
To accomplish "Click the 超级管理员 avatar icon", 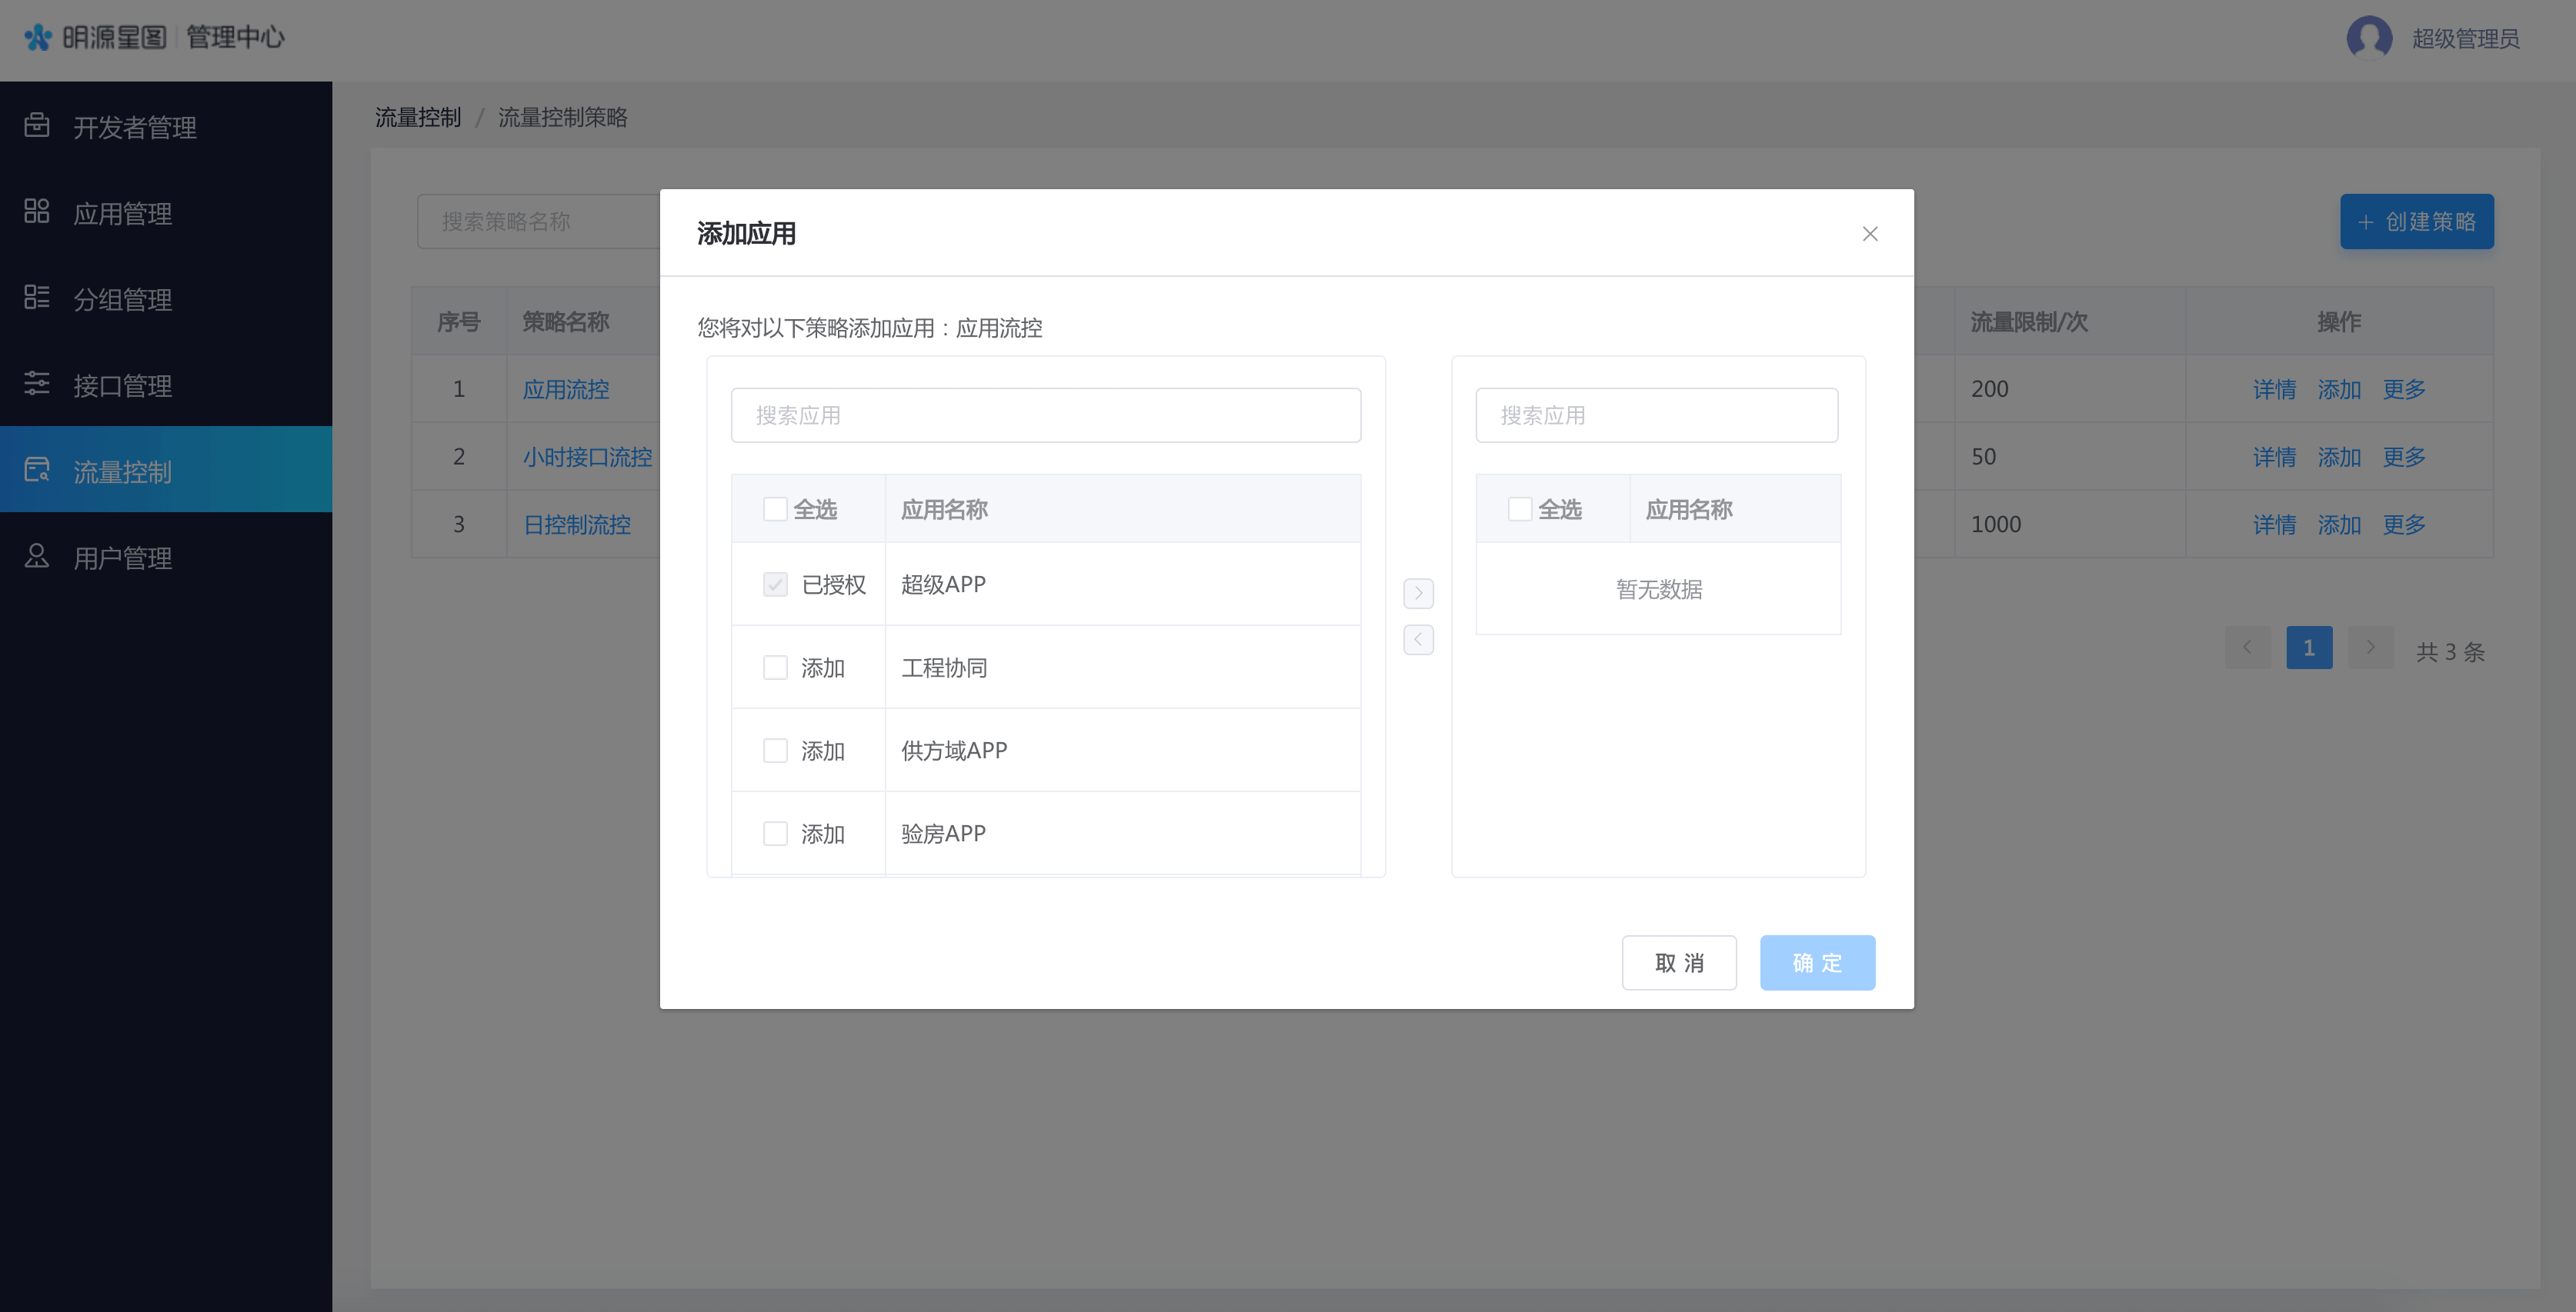I will pyautogui.click(x=2368, y=38).
